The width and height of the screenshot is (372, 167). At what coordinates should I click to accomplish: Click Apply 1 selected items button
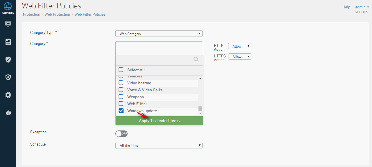(x=159, y=121)
